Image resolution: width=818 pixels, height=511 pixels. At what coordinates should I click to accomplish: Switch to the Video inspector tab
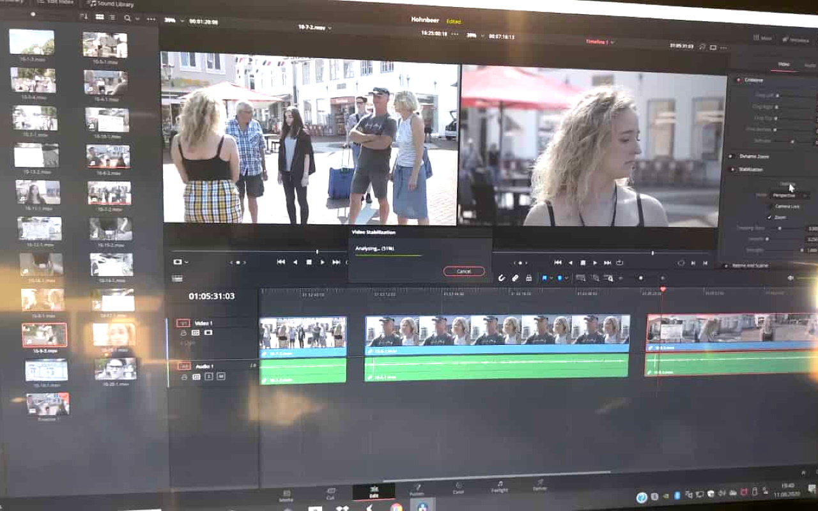783,65
